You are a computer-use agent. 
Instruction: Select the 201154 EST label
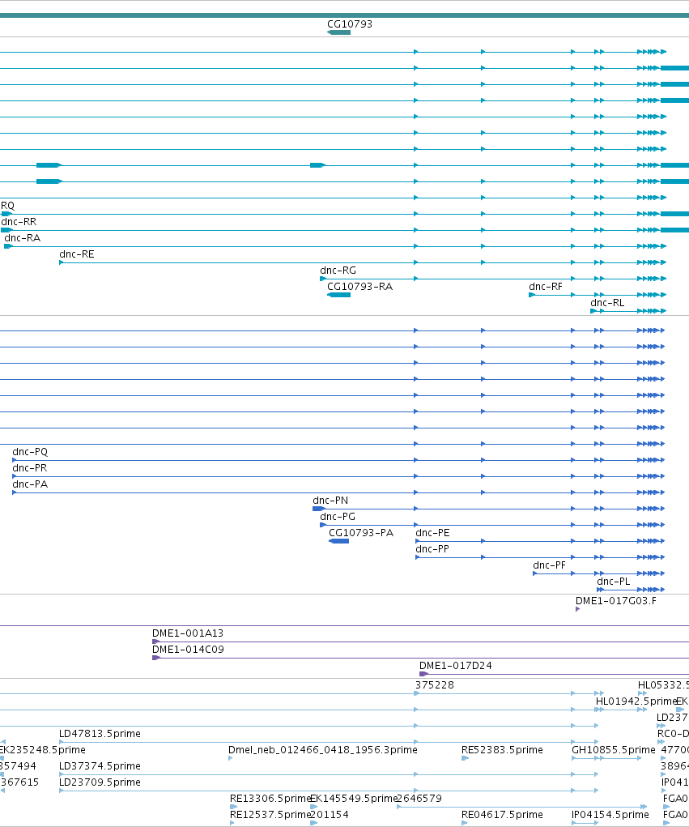pos(330,815)
